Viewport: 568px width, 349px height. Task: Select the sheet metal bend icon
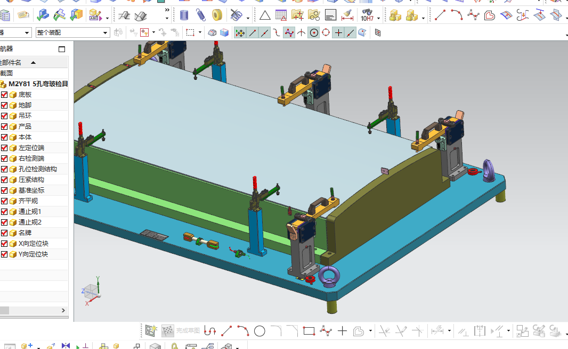124,15
